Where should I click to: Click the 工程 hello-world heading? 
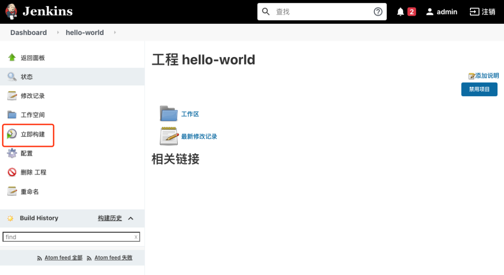[203, 60]
